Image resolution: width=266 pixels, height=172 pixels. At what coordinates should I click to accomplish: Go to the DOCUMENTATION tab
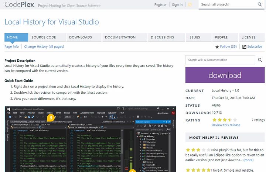tap(125, 37)
